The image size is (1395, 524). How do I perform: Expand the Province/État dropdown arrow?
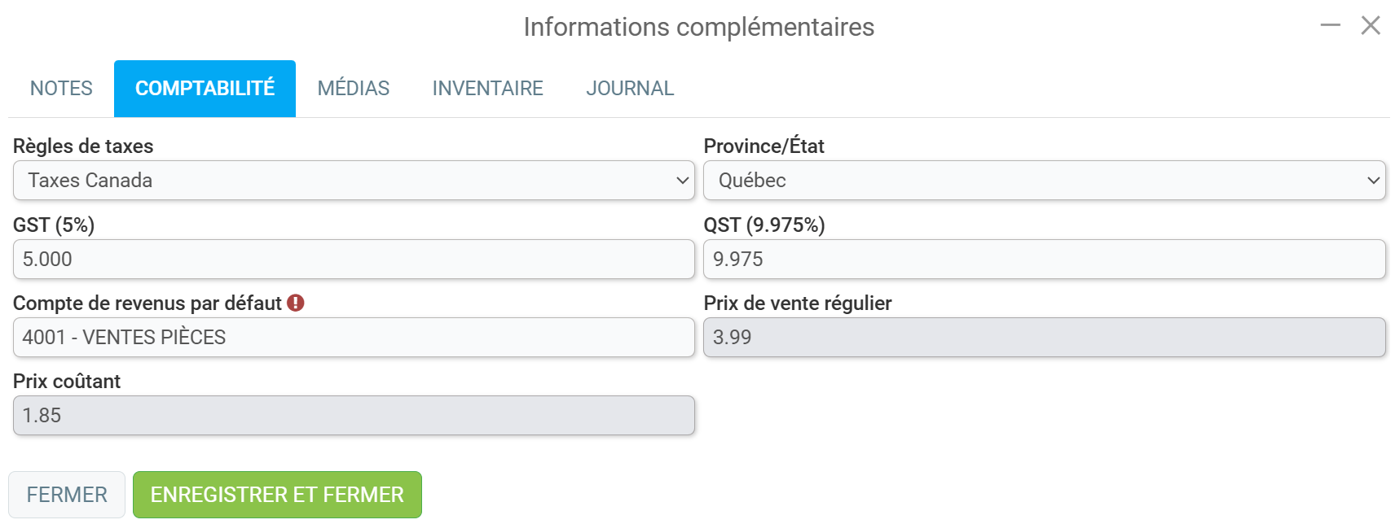(1373, 181)
